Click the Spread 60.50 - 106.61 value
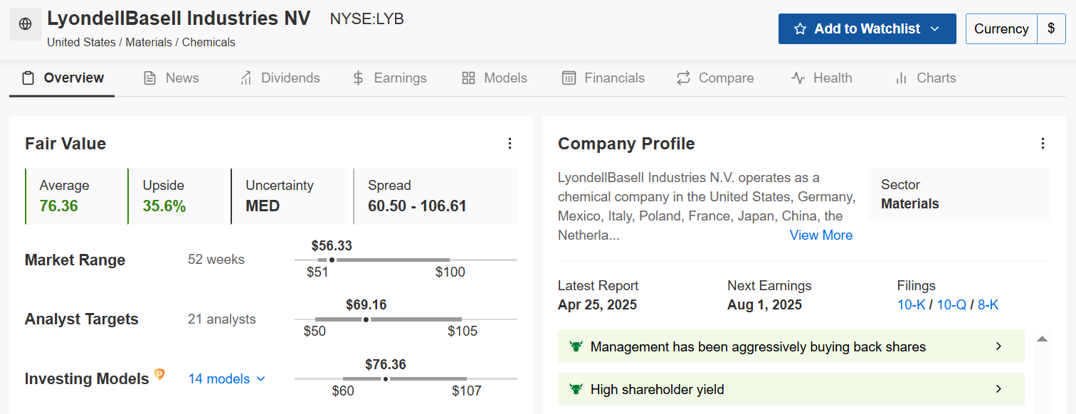 (x=417, y=207)
